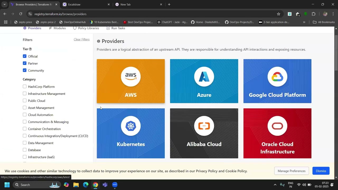The width and height of the screenshot is (338, 190).
Task: Open the tab search dropdown
Action: point(4,4)
